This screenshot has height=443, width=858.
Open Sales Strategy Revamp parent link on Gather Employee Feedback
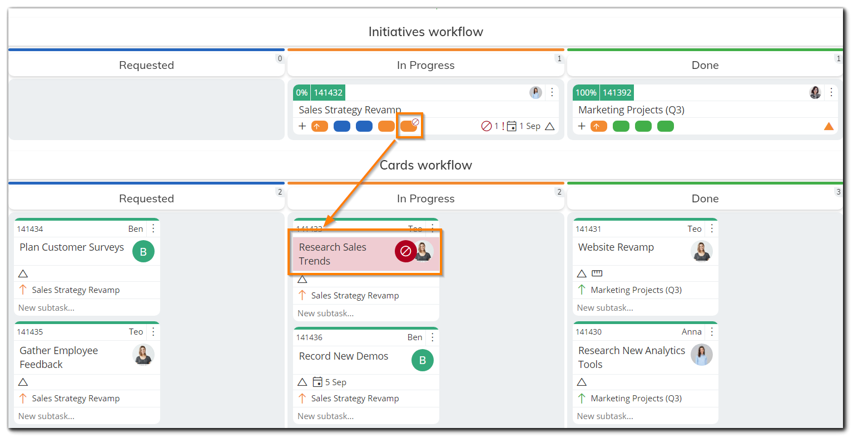click(x=76, y=399)
